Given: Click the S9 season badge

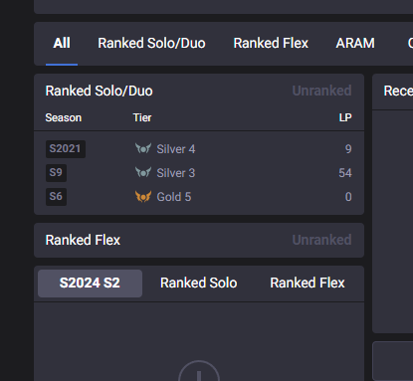Looking at the screenshot, I should [56, 173].
